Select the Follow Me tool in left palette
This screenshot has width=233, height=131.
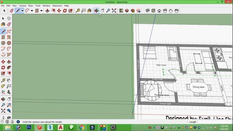tap(9, 68)
